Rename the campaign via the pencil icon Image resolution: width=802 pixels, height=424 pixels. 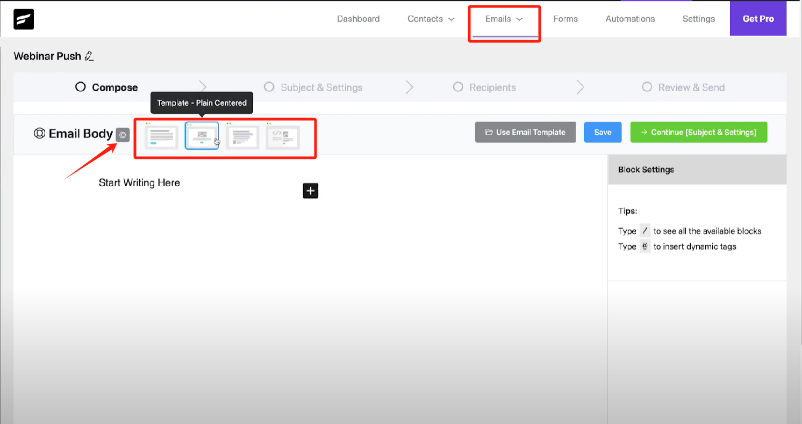coord(89,55)
